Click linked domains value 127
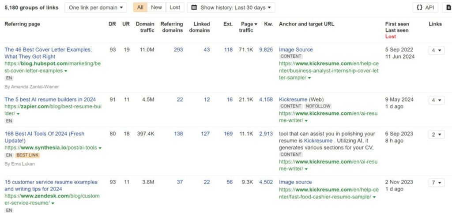Screen dimensions: 452x213 pyautogui.click(x=206, y=134)
